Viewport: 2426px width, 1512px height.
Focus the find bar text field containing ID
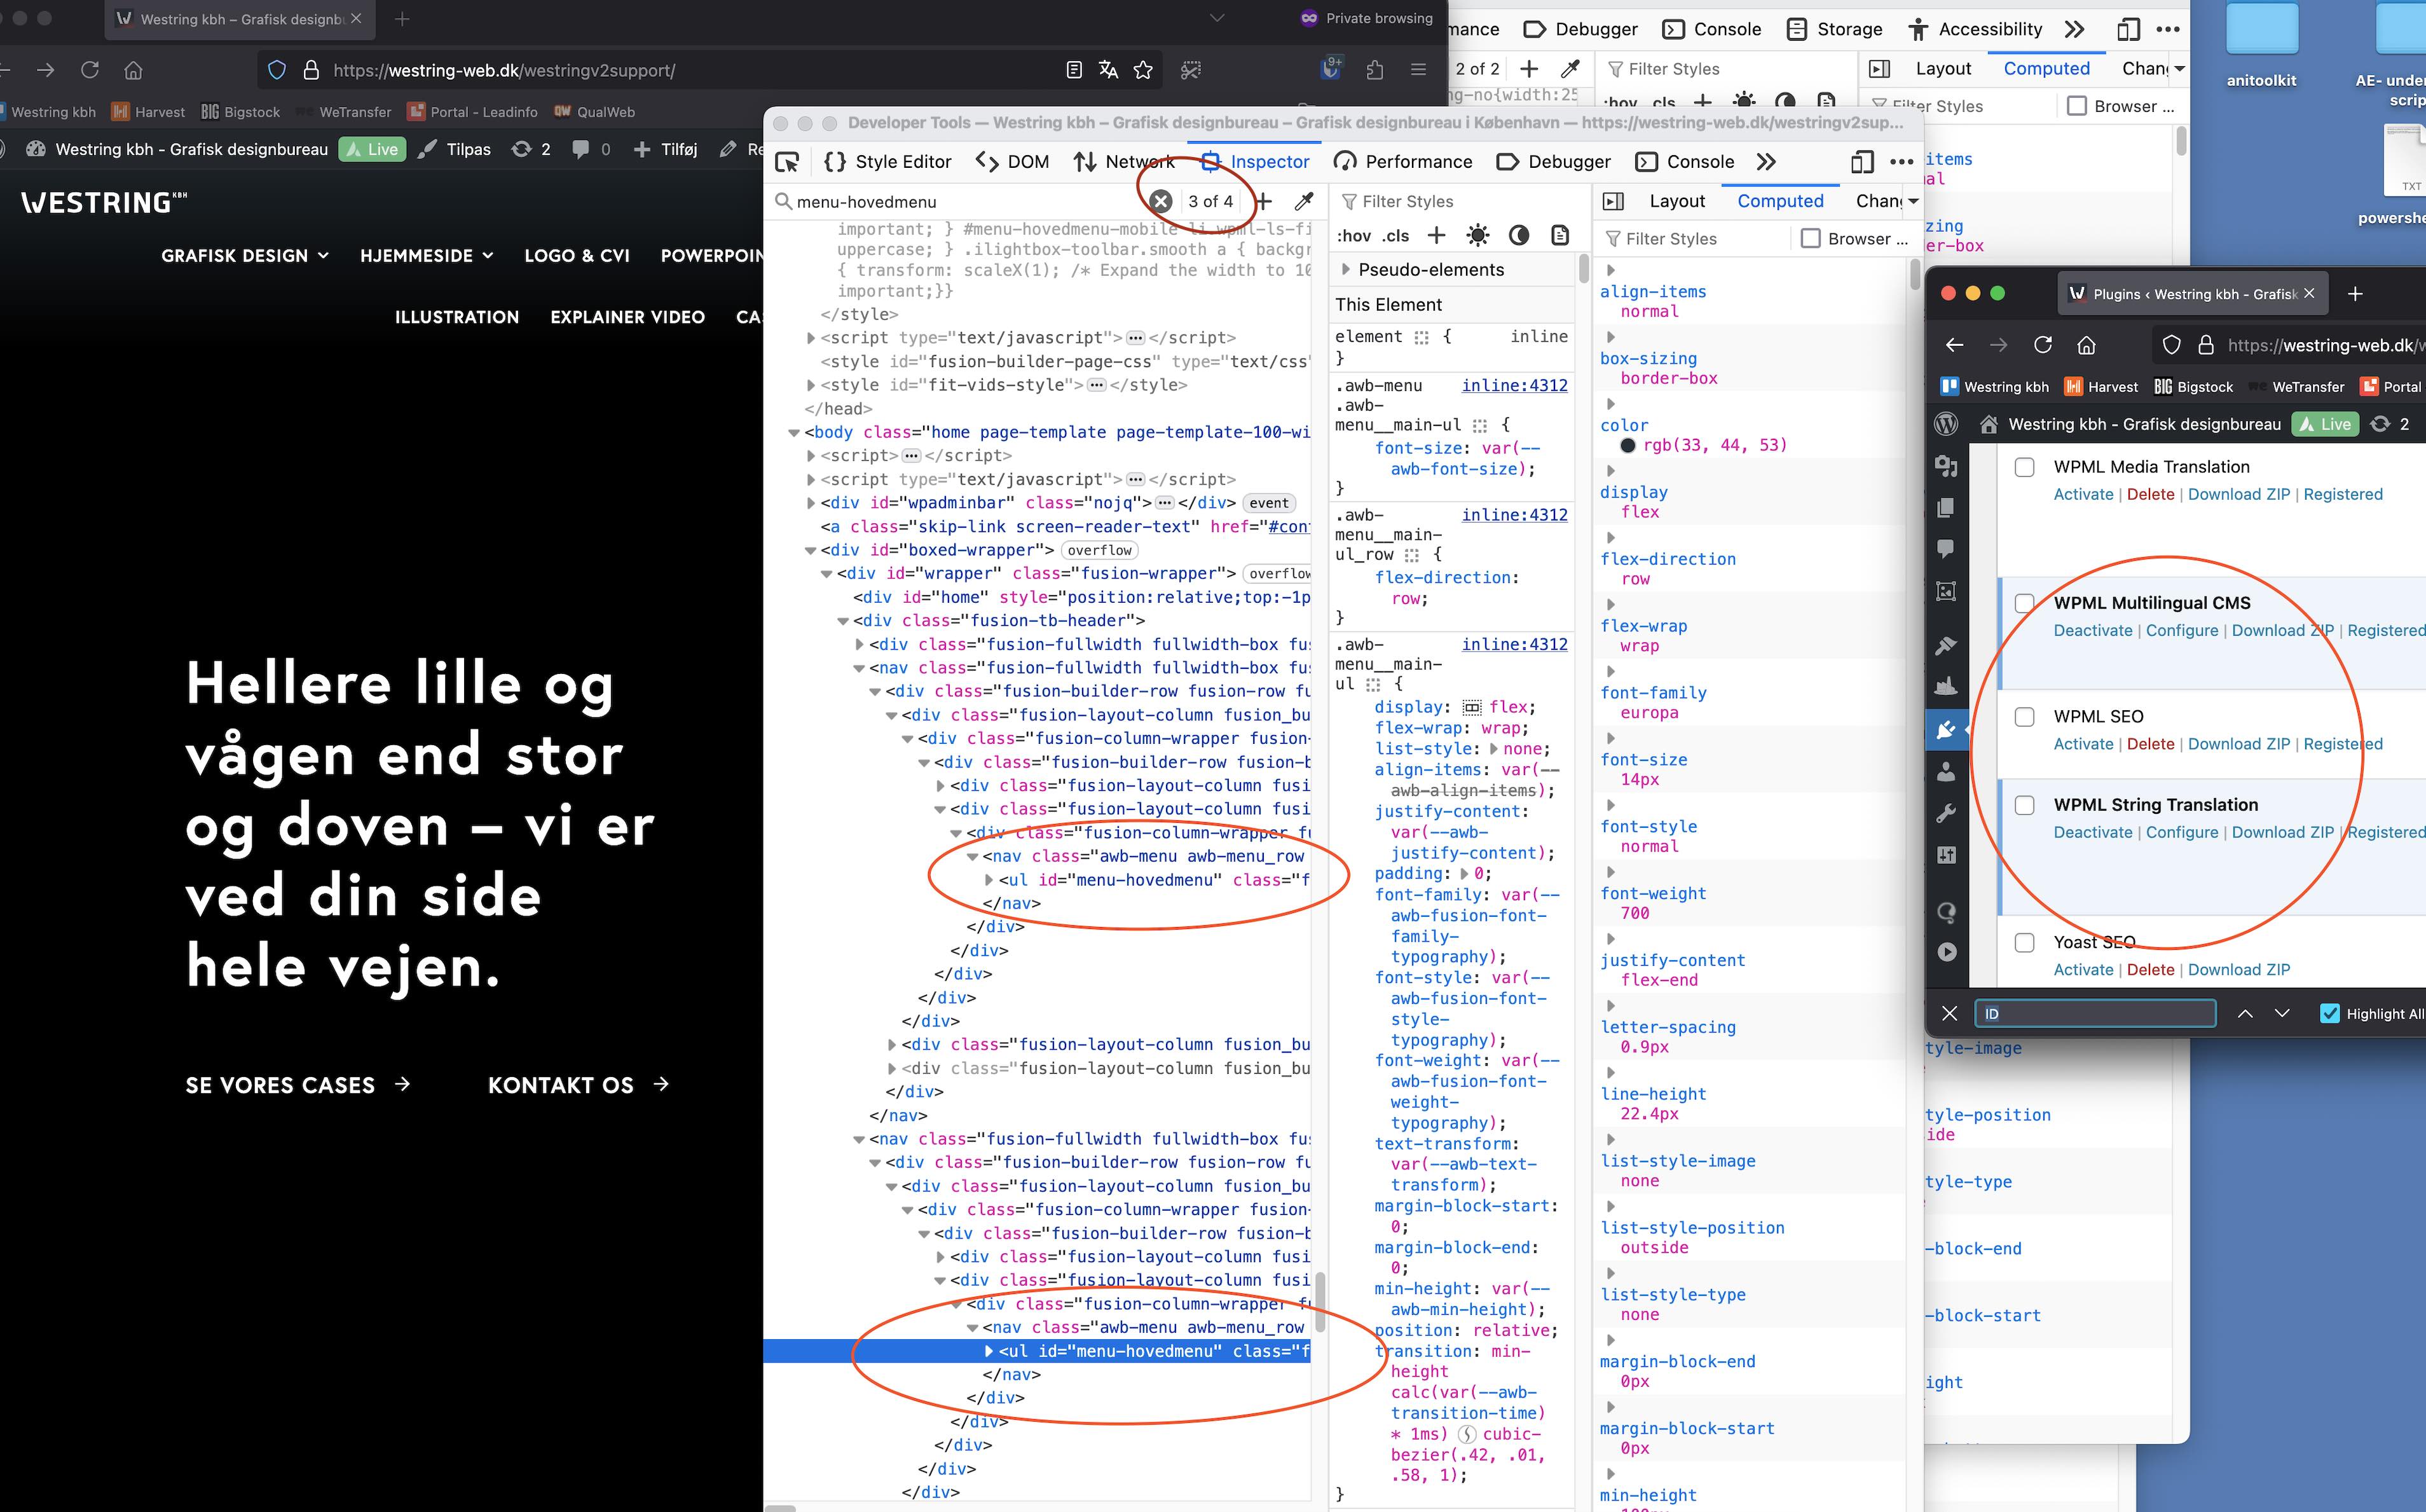click(2095, 1013)
